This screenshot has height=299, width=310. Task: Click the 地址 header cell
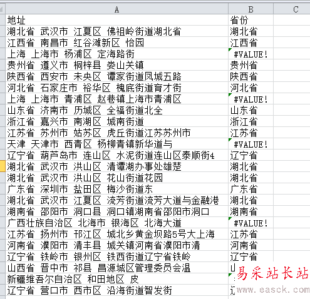[116, 20]
